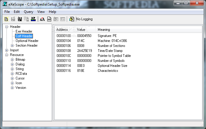This screenshot has width=206, height=129.
Task: Select the 'Number of Symbols' row
Action: click(x=128, y=61)
